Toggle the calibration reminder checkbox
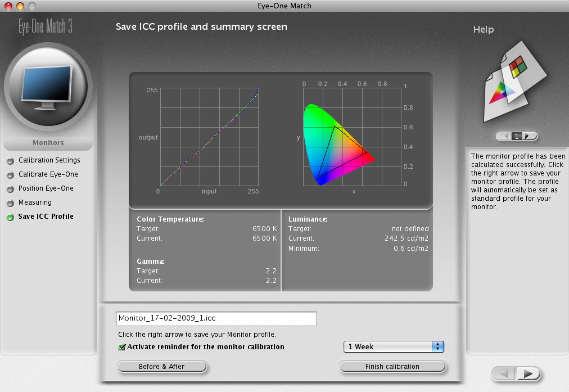This screenshot has width=569, height=392. pos(122,347)
